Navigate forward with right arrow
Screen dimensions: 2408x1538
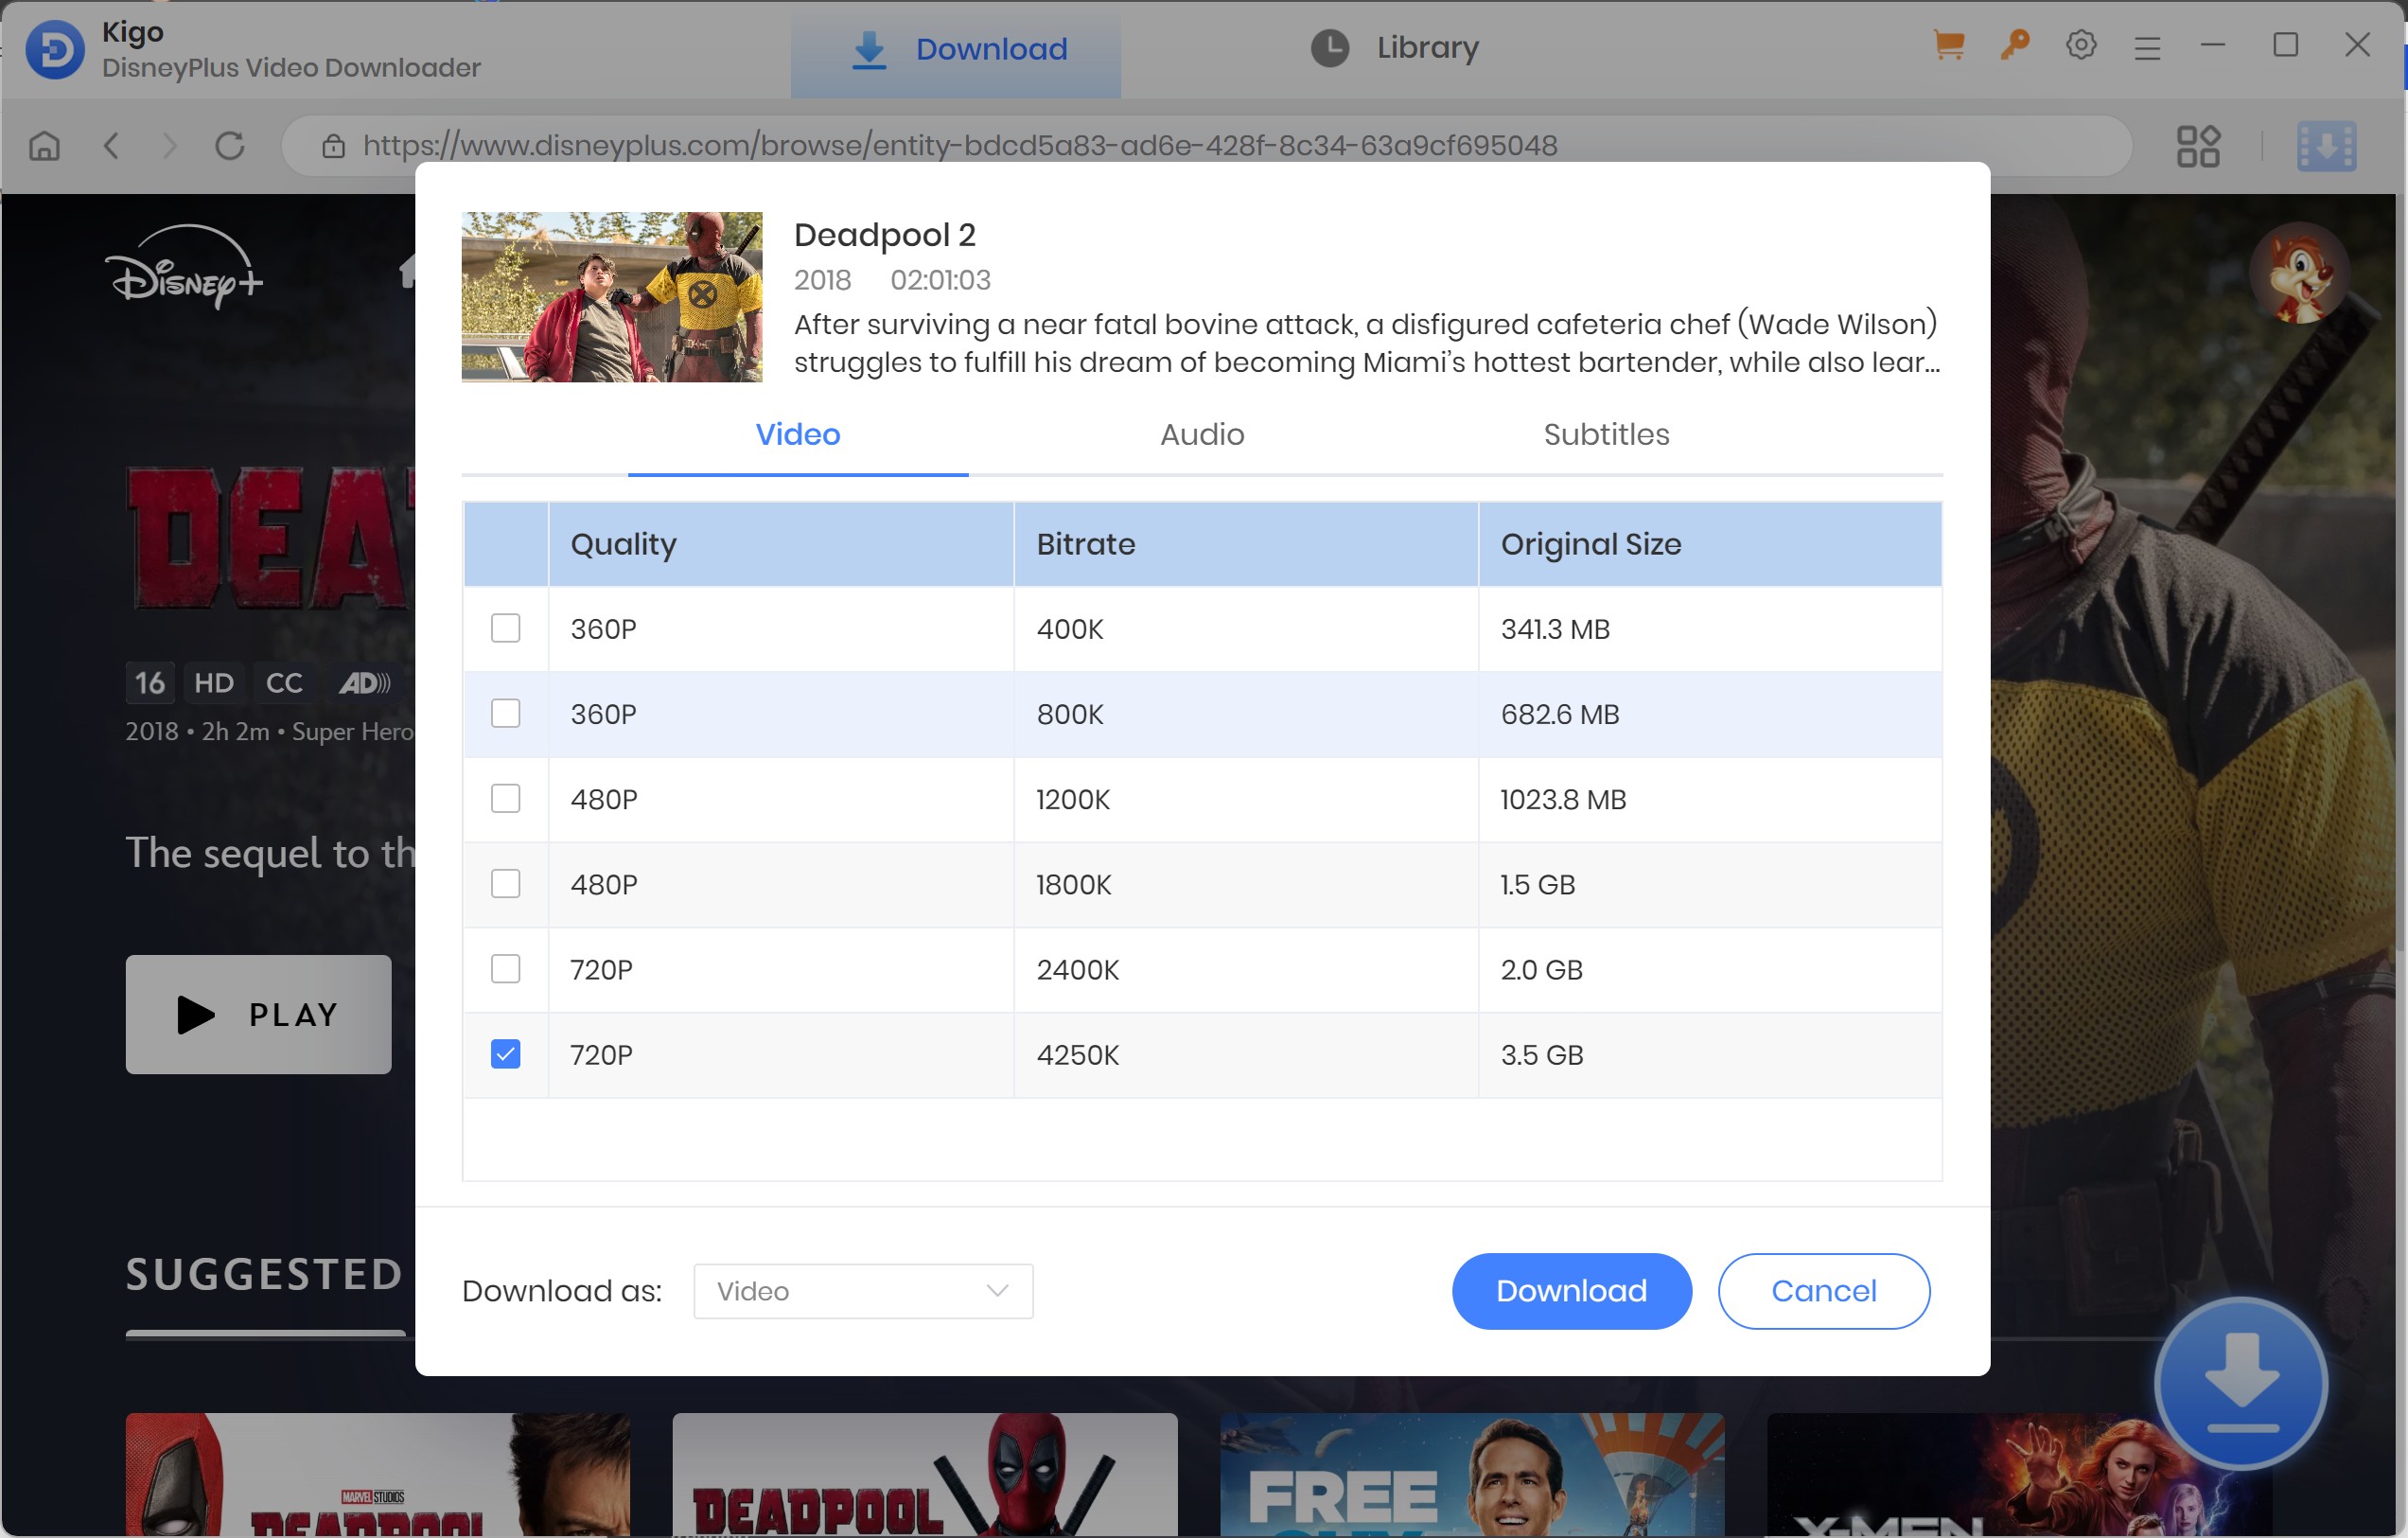pos(170,146)
